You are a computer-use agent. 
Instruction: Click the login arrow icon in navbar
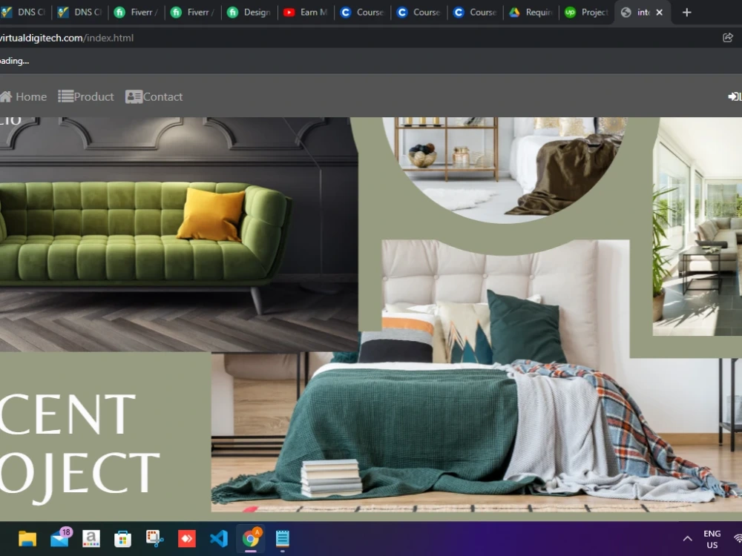733,96
